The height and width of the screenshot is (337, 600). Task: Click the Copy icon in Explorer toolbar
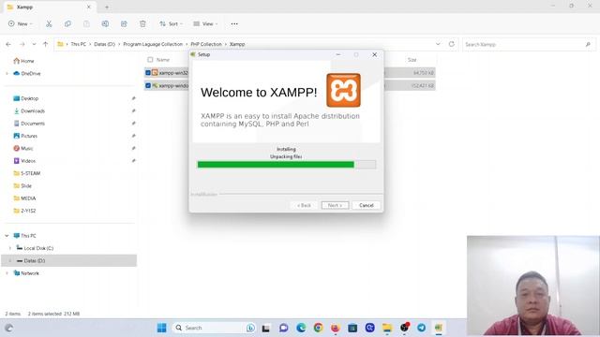(x=67, y=23)
